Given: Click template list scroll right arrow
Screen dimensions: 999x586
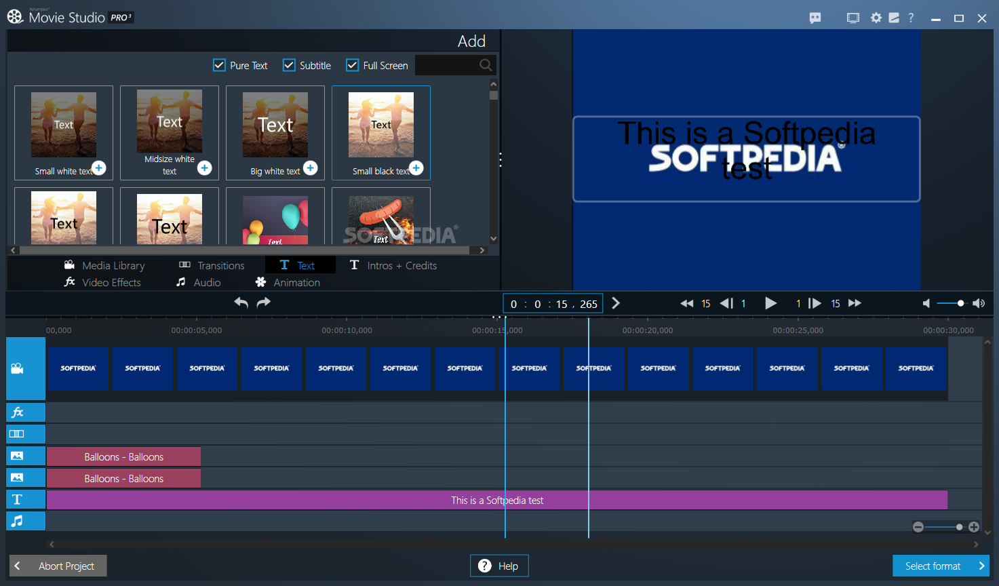Looking at the screenshot, I should point(482,250).
